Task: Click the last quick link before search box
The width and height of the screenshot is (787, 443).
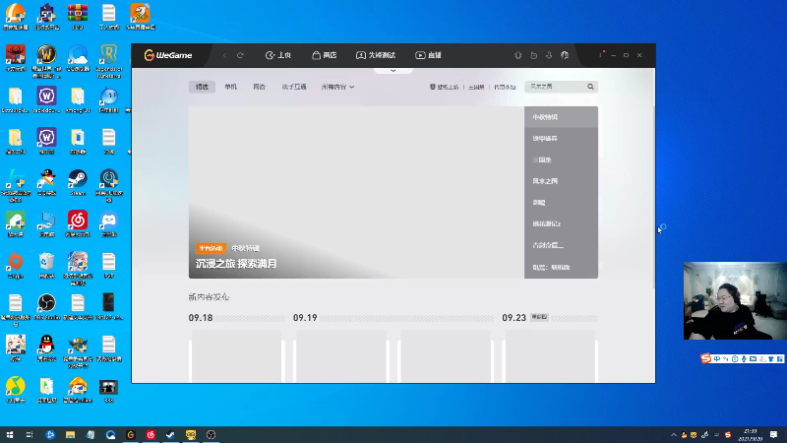Action: (x=505, y=87)
